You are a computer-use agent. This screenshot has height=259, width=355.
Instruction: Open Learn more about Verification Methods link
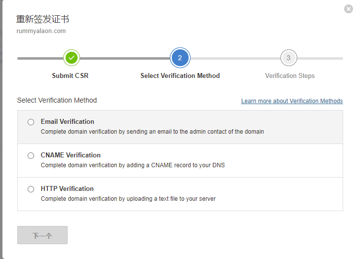292,101
